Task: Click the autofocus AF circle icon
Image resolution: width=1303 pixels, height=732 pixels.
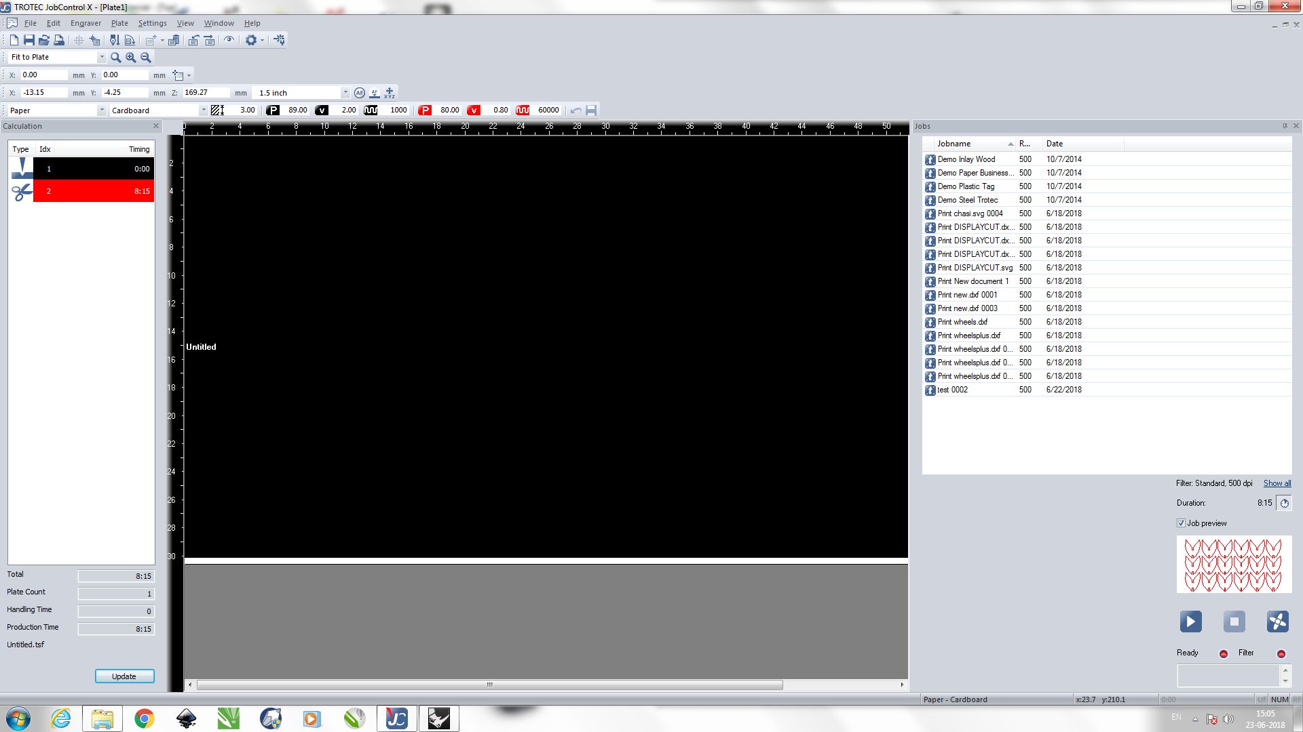Action: coord(360,93)
